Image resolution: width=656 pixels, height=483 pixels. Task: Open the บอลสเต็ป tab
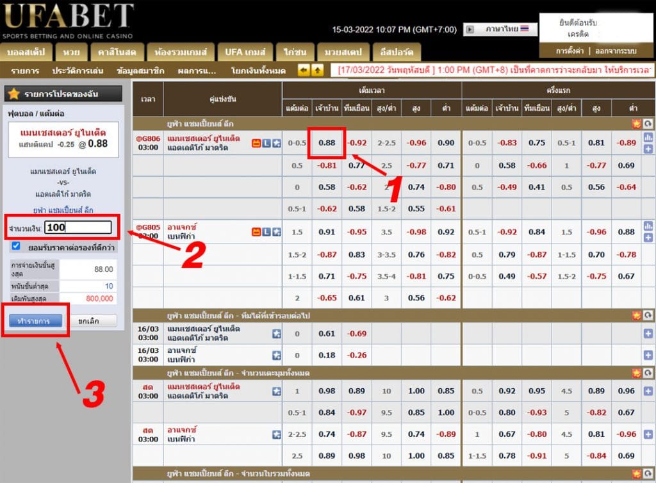pos(26,53)
